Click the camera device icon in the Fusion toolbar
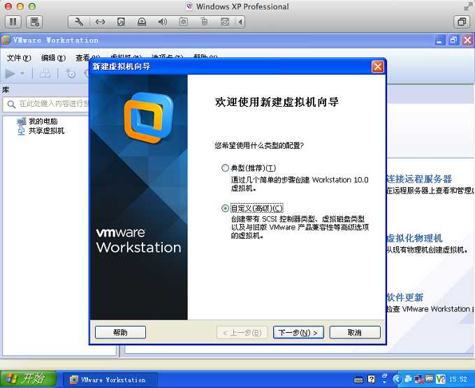Screen dimensions: 475x388 (183, 22)
